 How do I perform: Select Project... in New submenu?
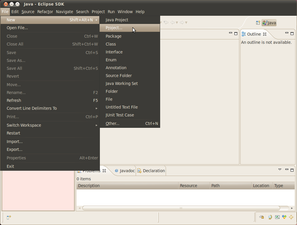coord(130,28)
